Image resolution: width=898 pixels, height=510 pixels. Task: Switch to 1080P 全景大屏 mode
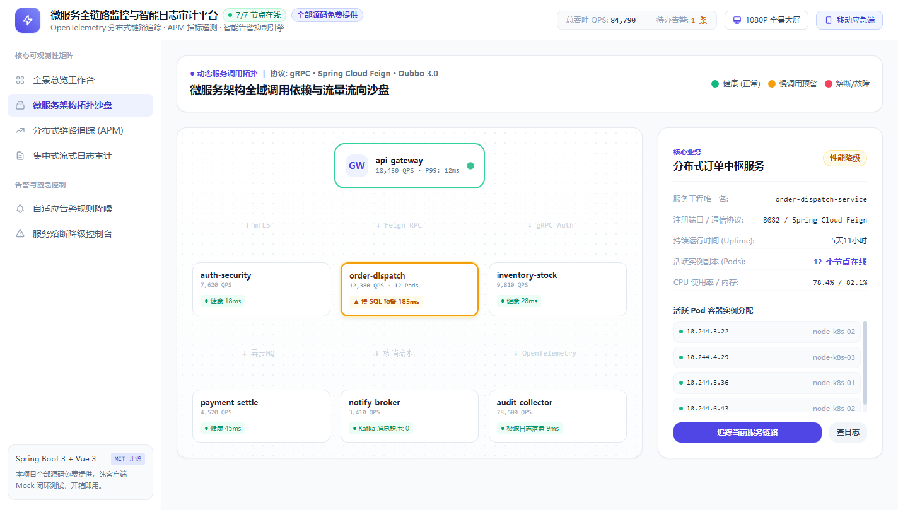766,20
